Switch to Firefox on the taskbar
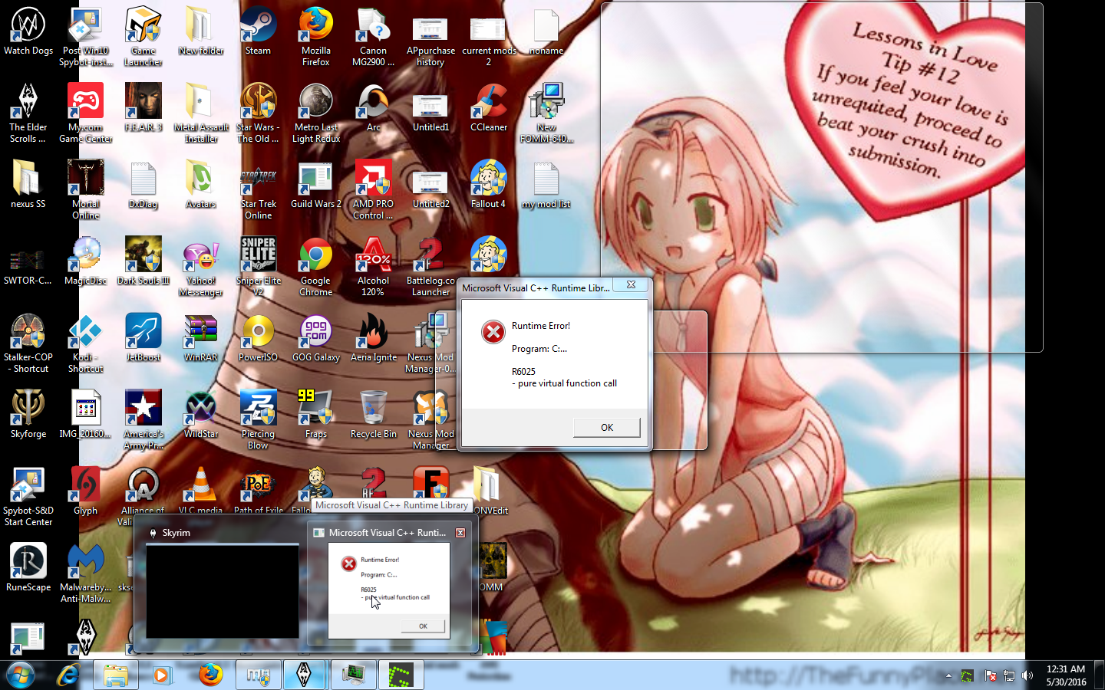The height and width of the screenshot is (690, 1105). coord(210,675)
